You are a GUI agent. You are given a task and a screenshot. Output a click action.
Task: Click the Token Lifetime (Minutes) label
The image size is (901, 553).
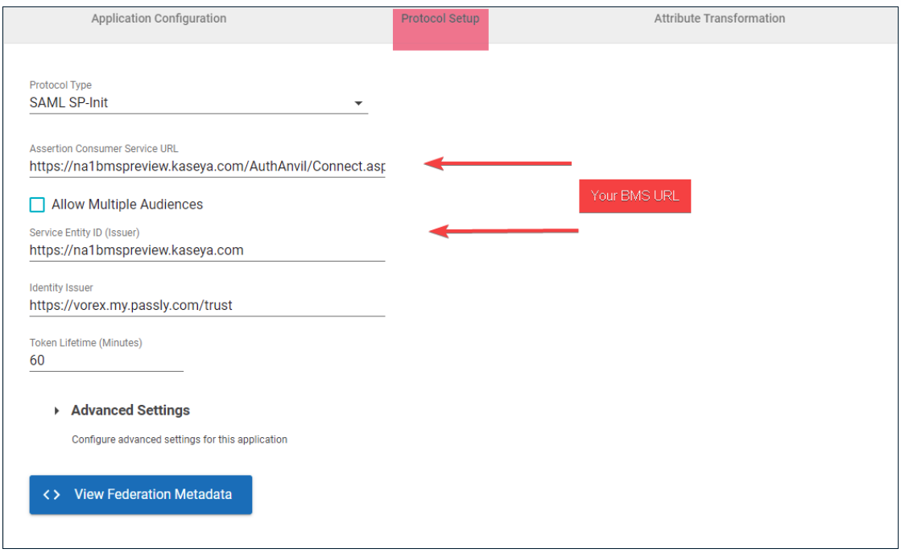85,343
